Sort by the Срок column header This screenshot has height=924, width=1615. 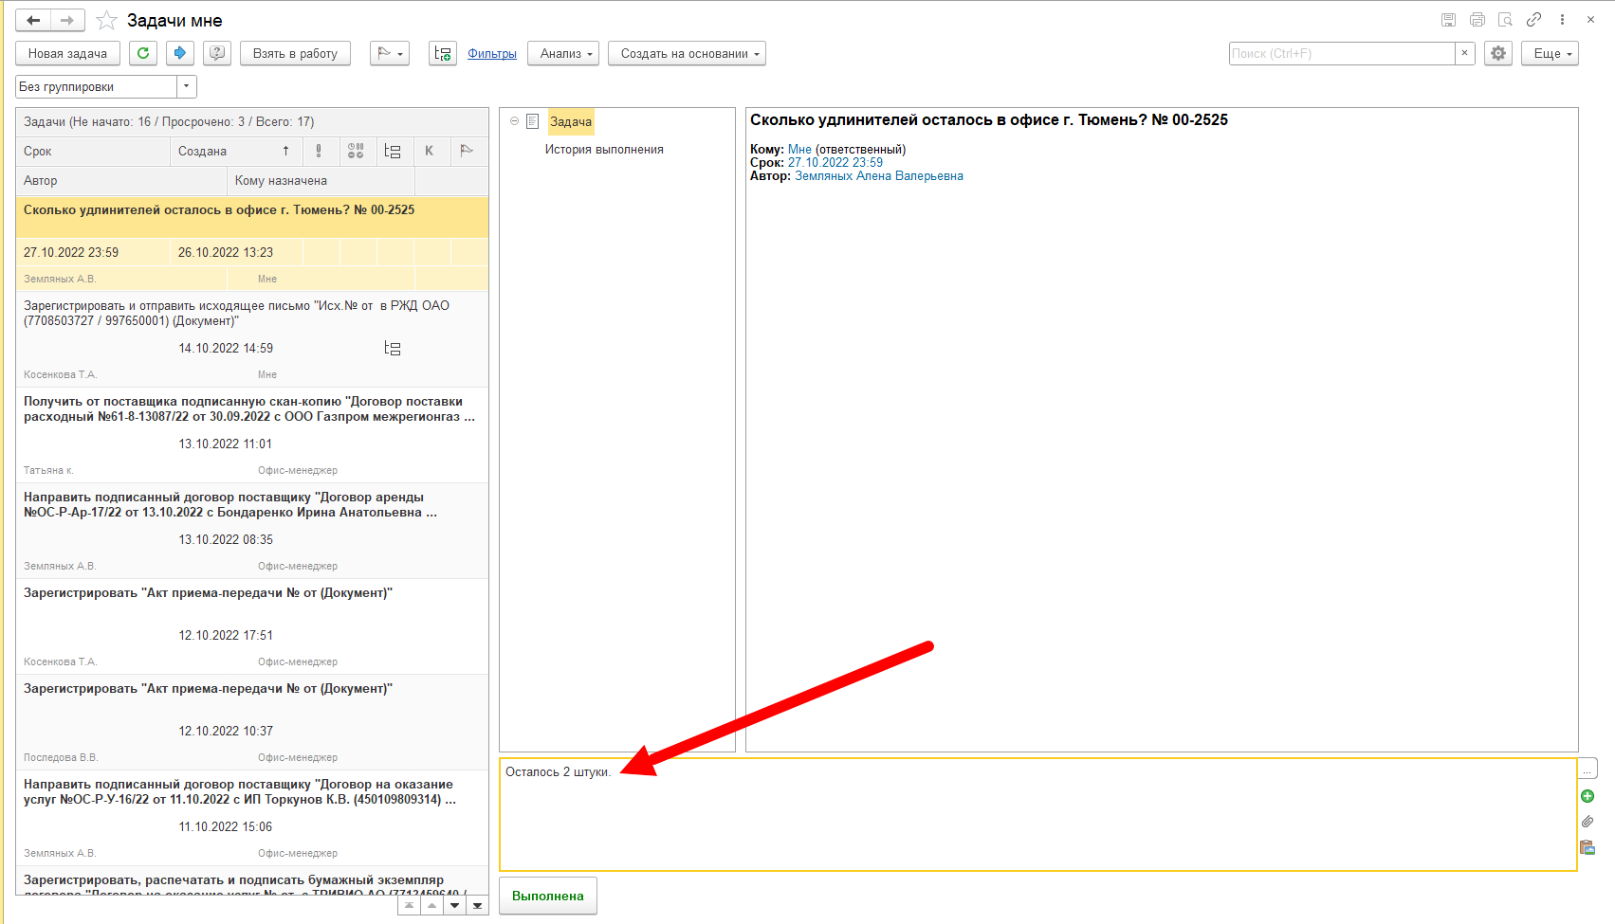(x=93, y=151)
